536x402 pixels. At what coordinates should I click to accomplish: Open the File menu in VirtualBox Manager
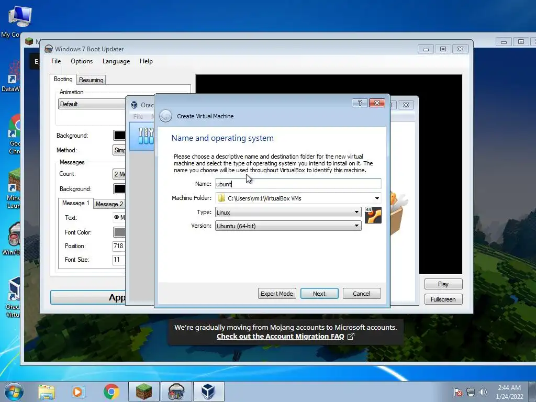click(138, 117)
